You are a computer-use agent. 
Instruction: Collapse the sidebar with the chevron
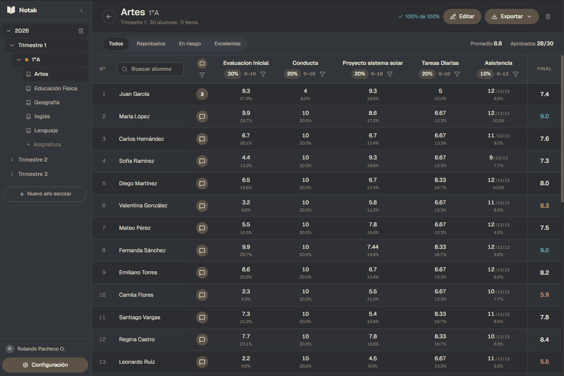tap(81, 10)
